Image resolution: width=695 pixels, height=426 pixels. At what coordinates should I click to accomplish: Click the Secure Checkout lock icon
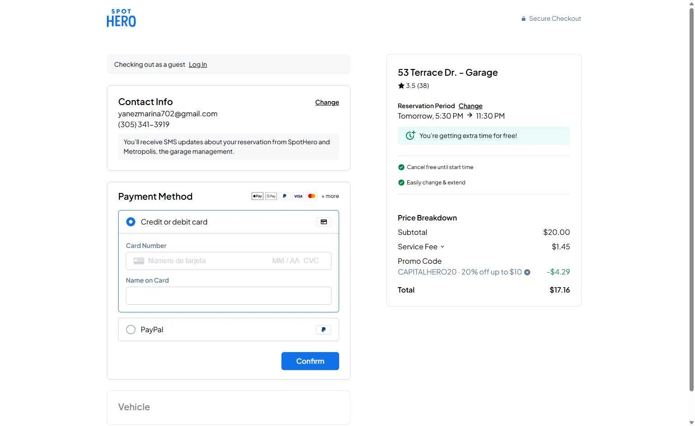523,19
